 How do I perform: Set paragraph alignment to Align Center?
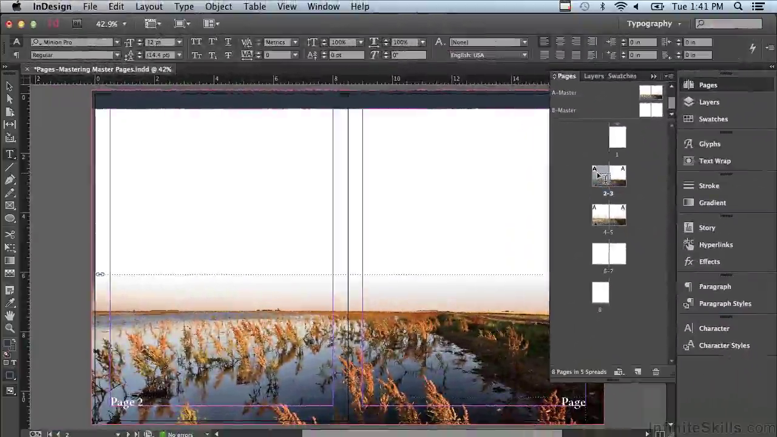tap(560, 42)
